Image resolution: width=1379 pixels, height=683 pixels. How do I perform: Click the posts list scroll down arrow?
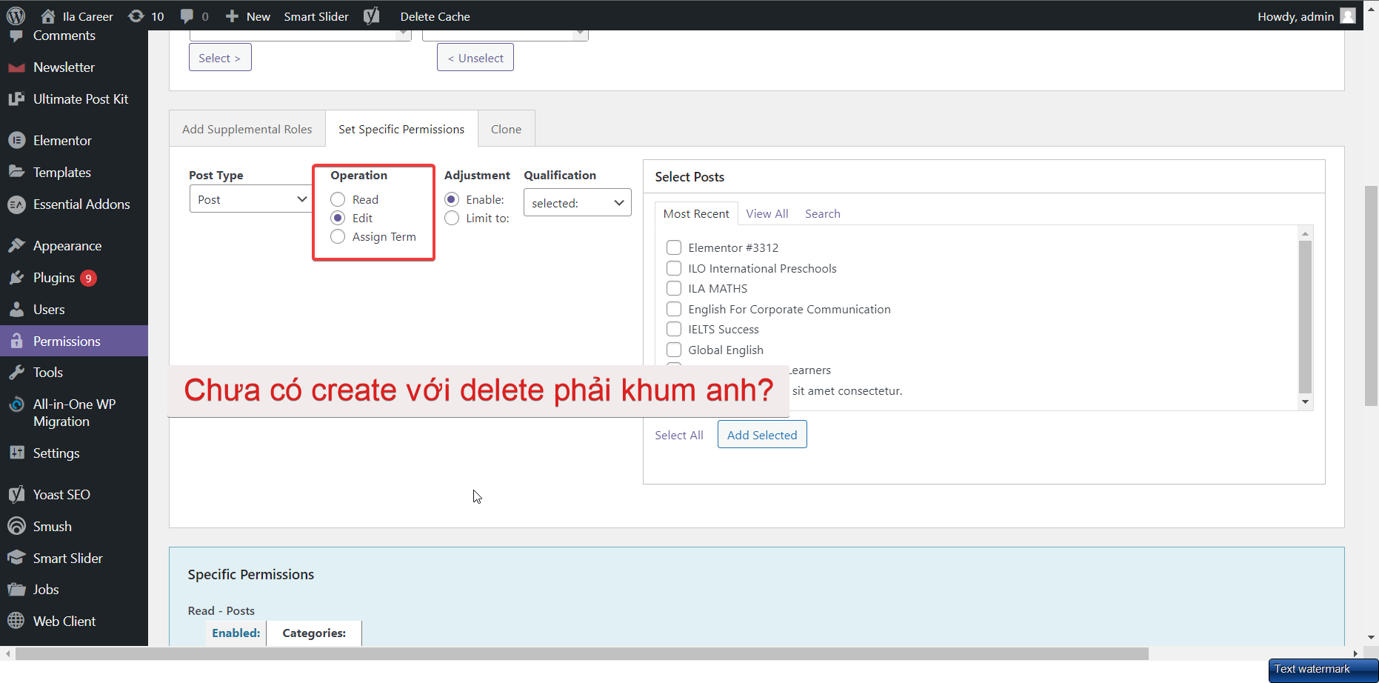pyautogui.click(x=1306, y=402)
